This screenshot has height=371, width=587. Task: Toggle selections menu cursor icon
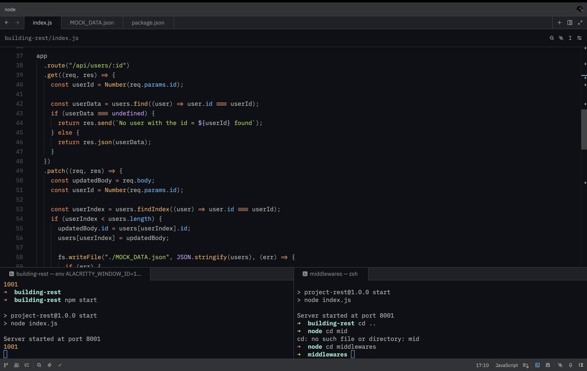570,38
